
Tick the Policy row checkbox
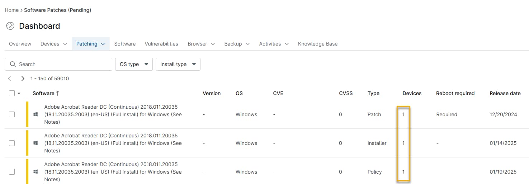pos(12,172)
